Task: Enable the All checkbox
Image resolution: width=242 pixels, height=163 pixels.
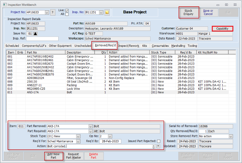Action: (67, 14)
